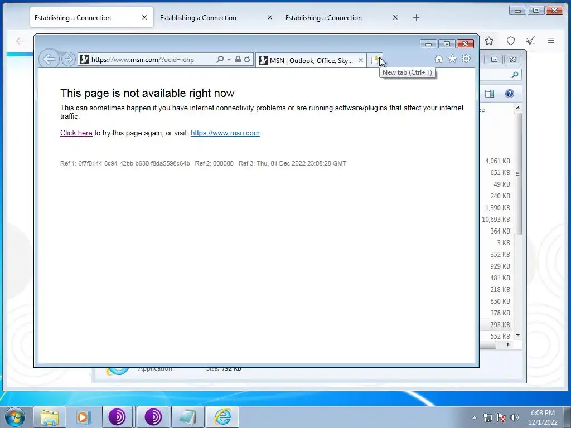Open Tor Browser hamburger application menu
Image resolution: width=571 pixels, height=428 pixels.
[551, 41]
